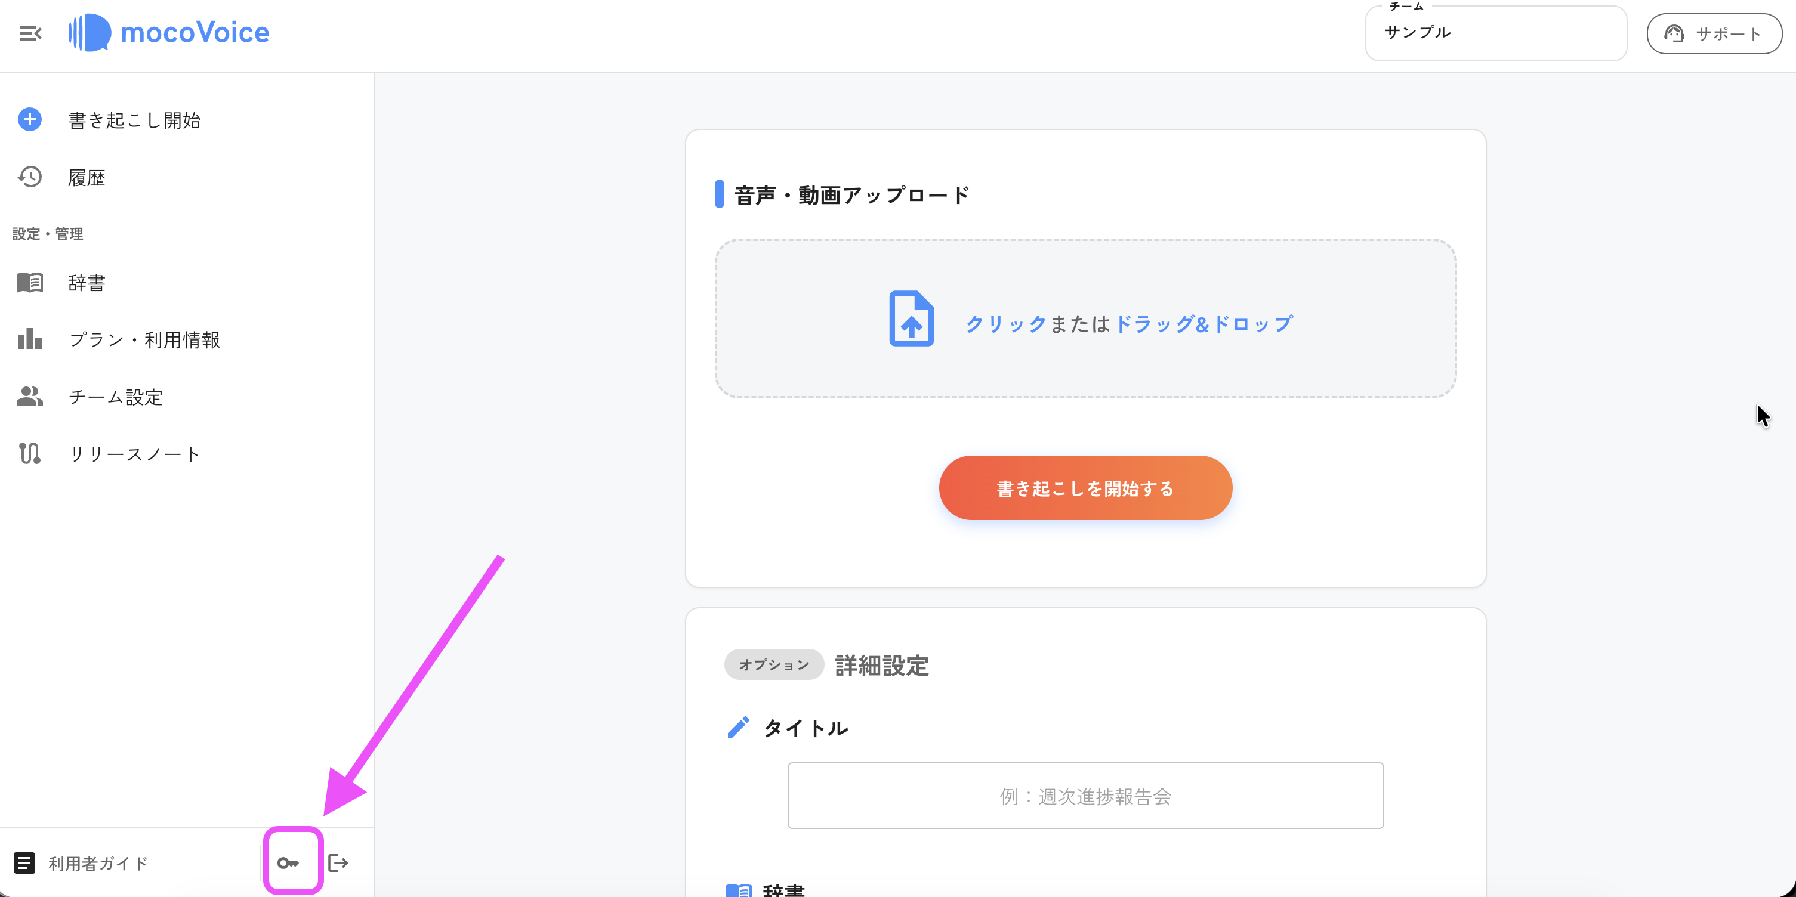Click the サポート button
Image resolution: width=1796 pixels, height=897 pixels.
point(1714,33)
